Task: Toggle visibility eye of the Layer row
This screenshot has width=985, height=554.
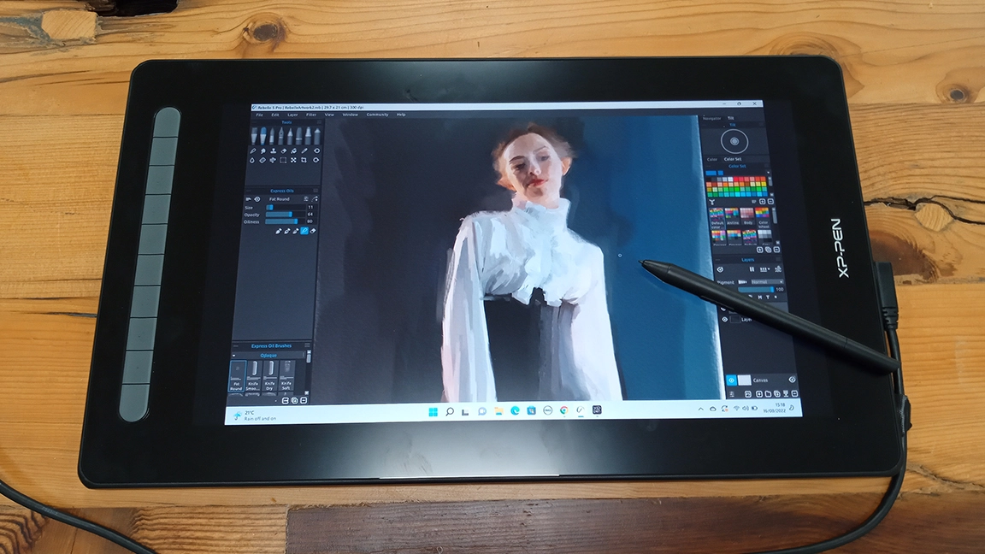Action: point(725,319)
